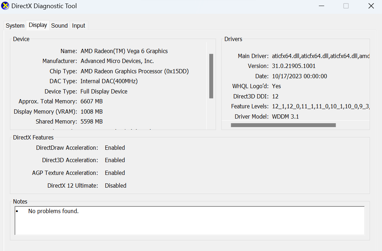
Task: Click the 'Full Display Device' value
Action: click(x=104, y=91)
